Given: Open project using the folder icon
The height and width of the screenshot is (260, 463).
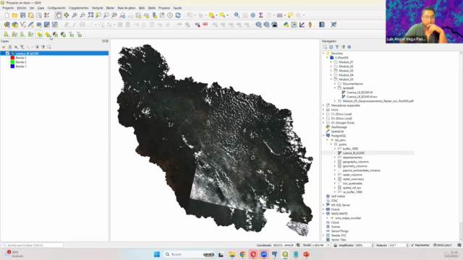Looking at the screenshot, I should tap(14, 15).
